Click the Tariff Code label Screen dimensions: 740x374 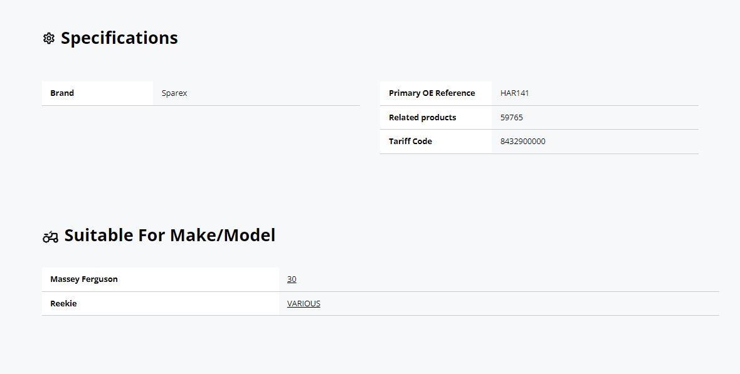point(410,142)
